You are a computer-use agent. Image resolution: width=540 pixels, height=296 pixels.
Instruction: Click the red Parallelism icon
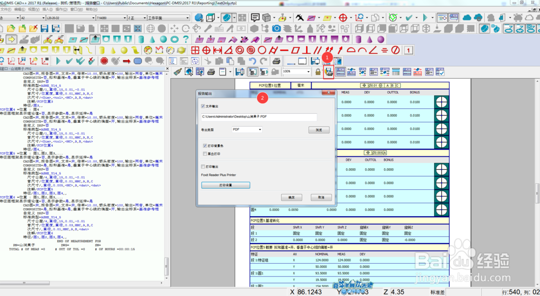click(x=317, y=50)
